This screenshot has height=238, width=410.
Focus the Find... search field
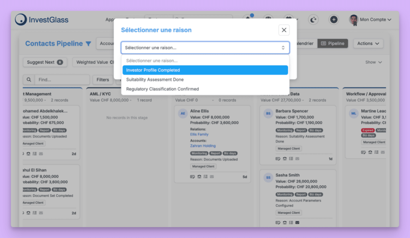click(x=62, y=80)
